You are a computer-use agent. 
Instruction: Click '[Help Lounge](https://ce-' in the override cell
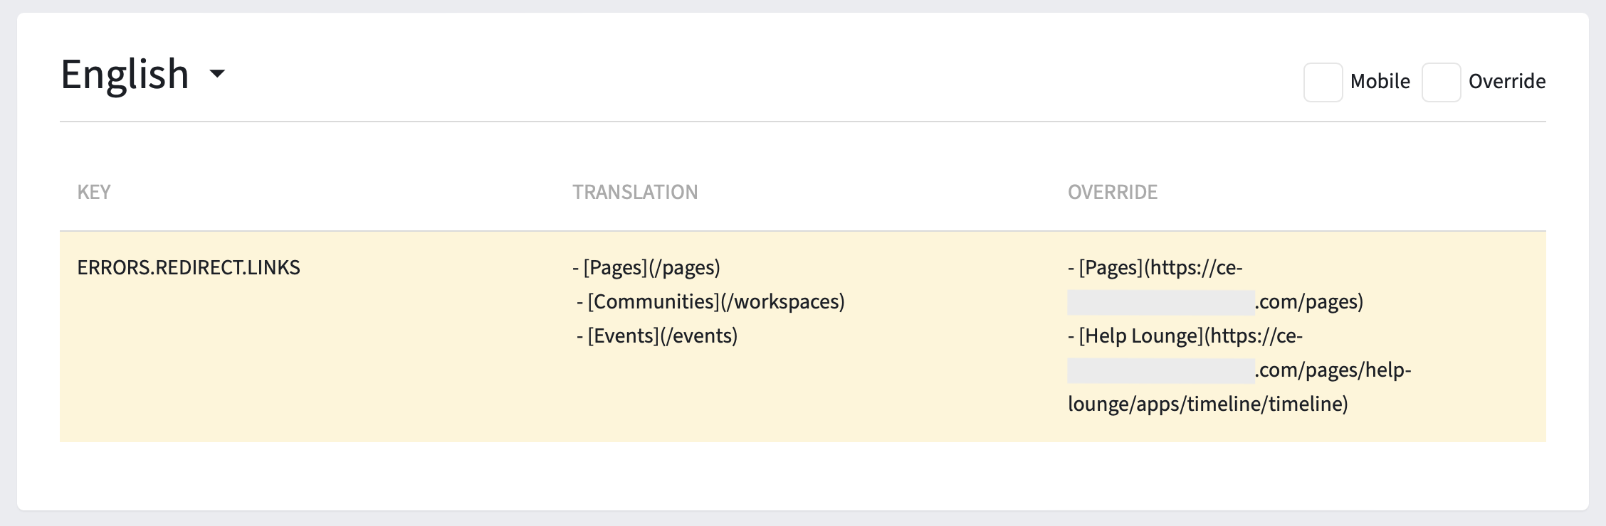tap(1185, 336)
